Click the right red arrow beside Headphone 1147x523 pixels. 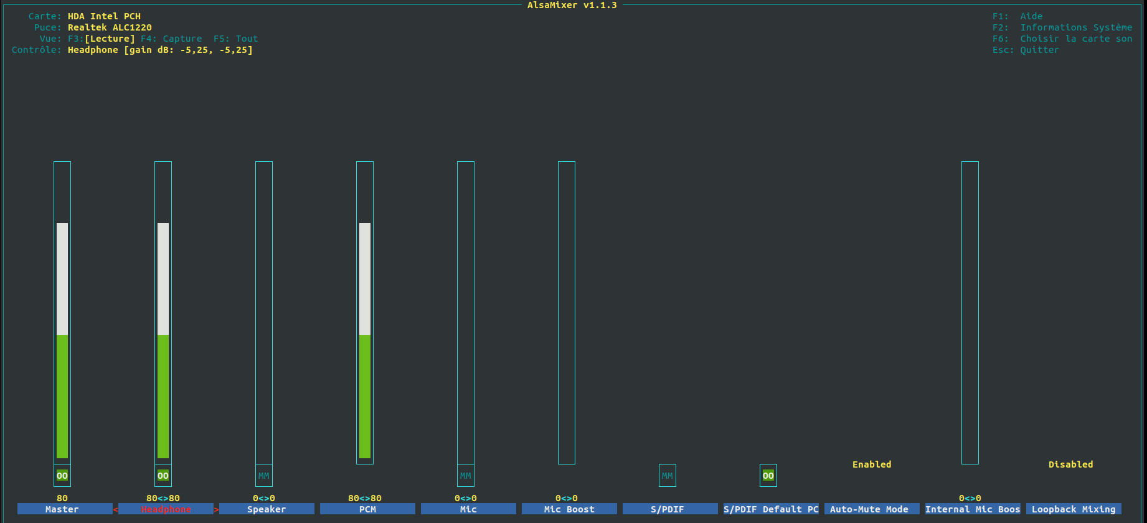pos(217,509)
